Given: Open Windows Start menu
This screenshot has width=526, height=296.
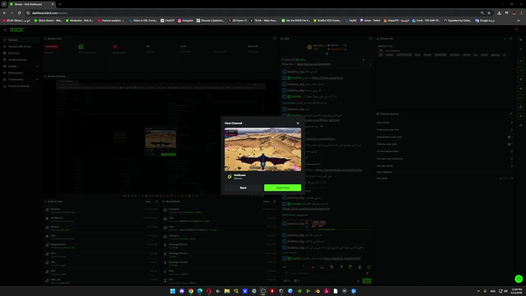Looking at the screenshot, I should click(x=173, y=291).
